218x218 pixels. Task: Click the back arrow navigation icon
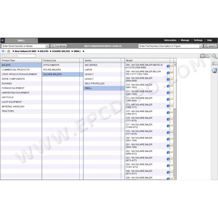coord(3,51)
